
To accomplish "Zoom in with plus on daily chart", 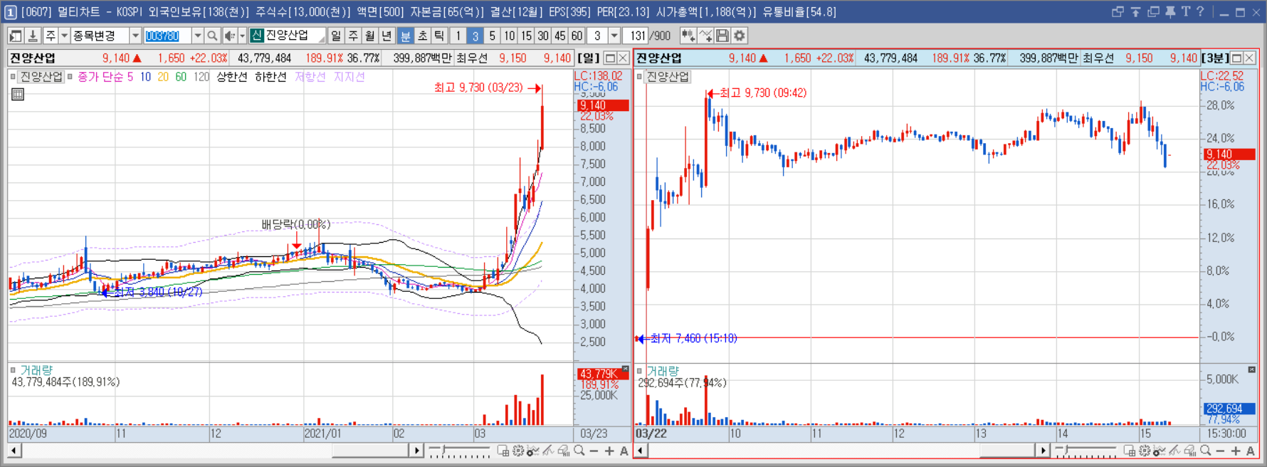I will coord(609,451).
